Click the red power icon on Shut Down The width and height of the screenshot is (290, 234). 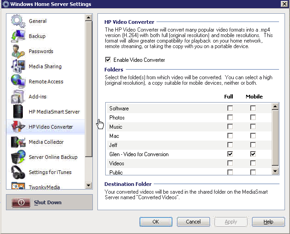coord(21,202)
